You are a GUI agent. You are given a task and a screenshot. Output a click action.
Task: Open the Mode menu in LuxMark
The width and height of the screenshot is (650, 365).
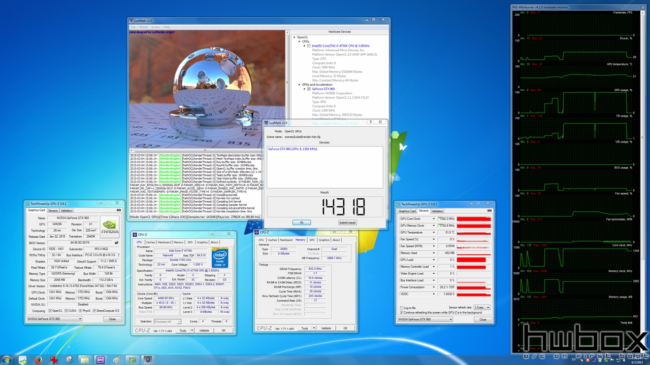(x=144, y=27)
